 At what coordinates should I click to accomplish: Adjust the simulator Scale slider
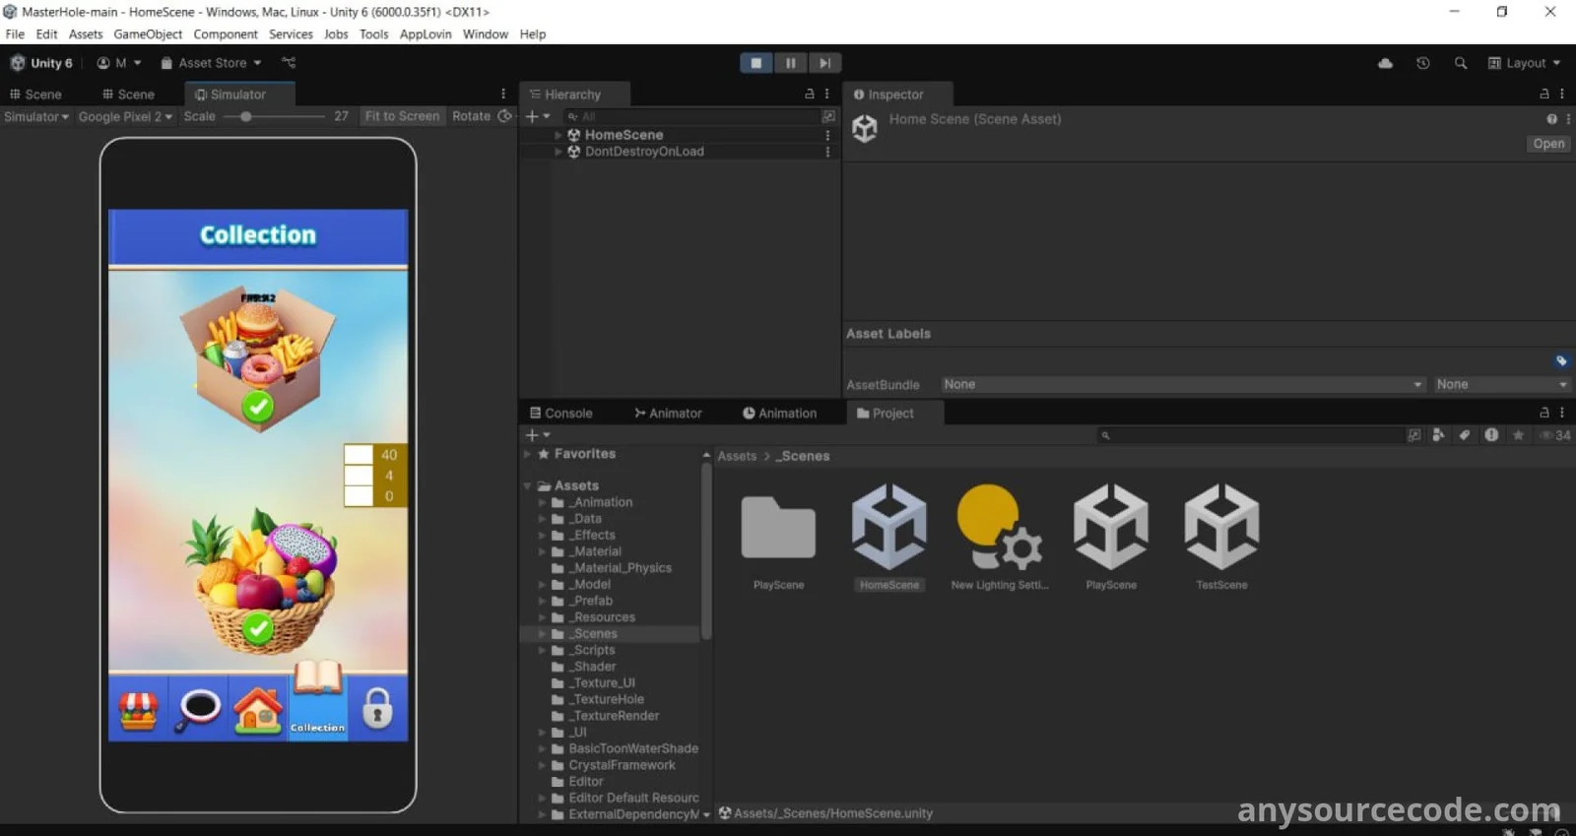[x=246, y=116]
